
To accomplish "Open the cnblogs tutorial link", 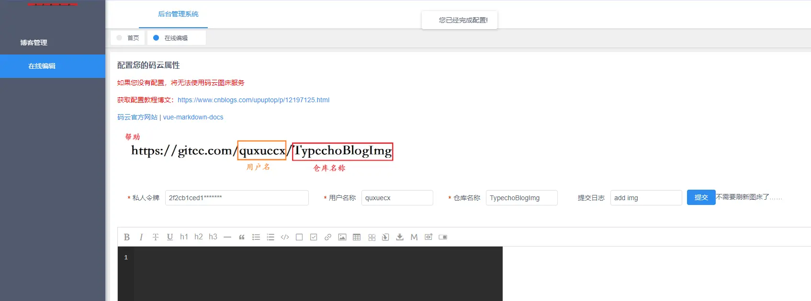I will [x=253, y=100].
